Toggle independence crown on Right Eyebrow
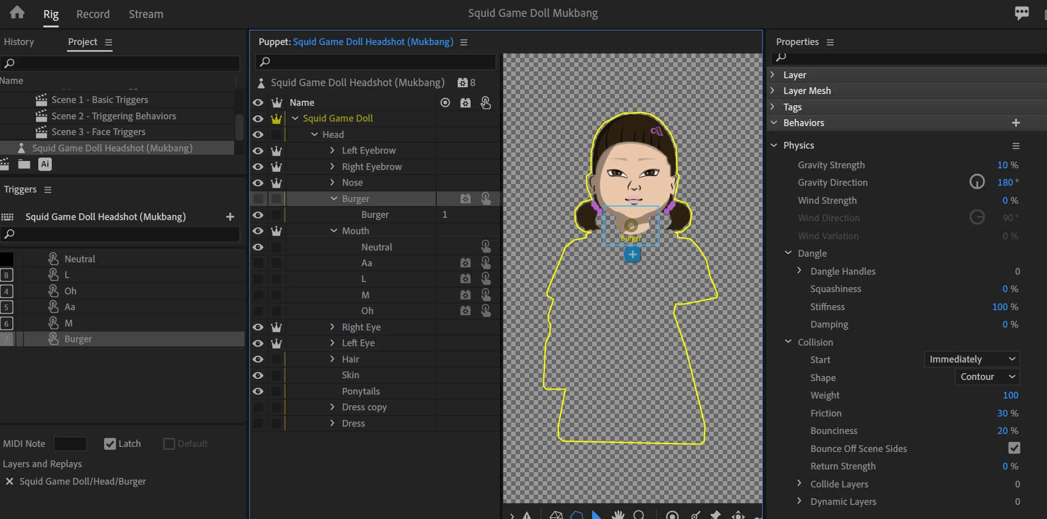The image size is (1047, 519). (x=276, y=167)
